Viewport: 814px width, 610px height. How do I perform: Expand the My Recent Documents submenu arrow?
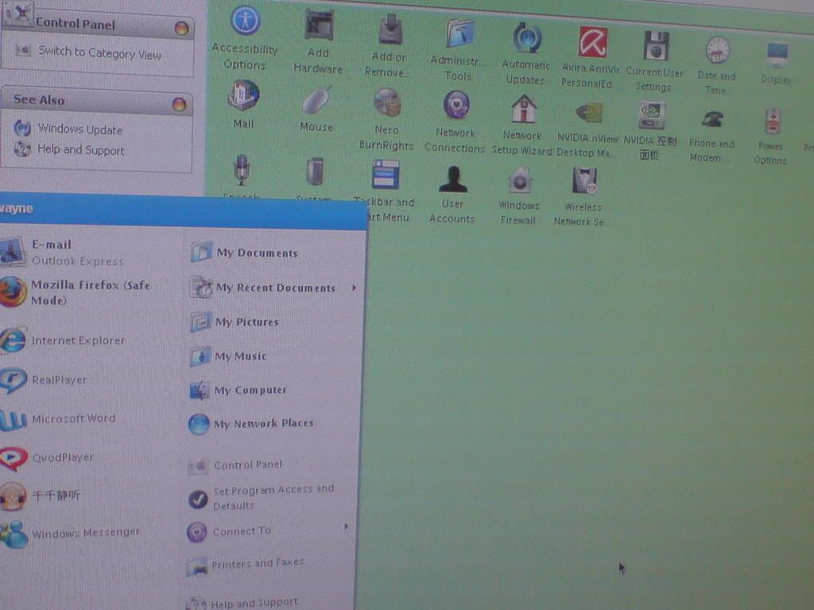(x=354, y=288)
